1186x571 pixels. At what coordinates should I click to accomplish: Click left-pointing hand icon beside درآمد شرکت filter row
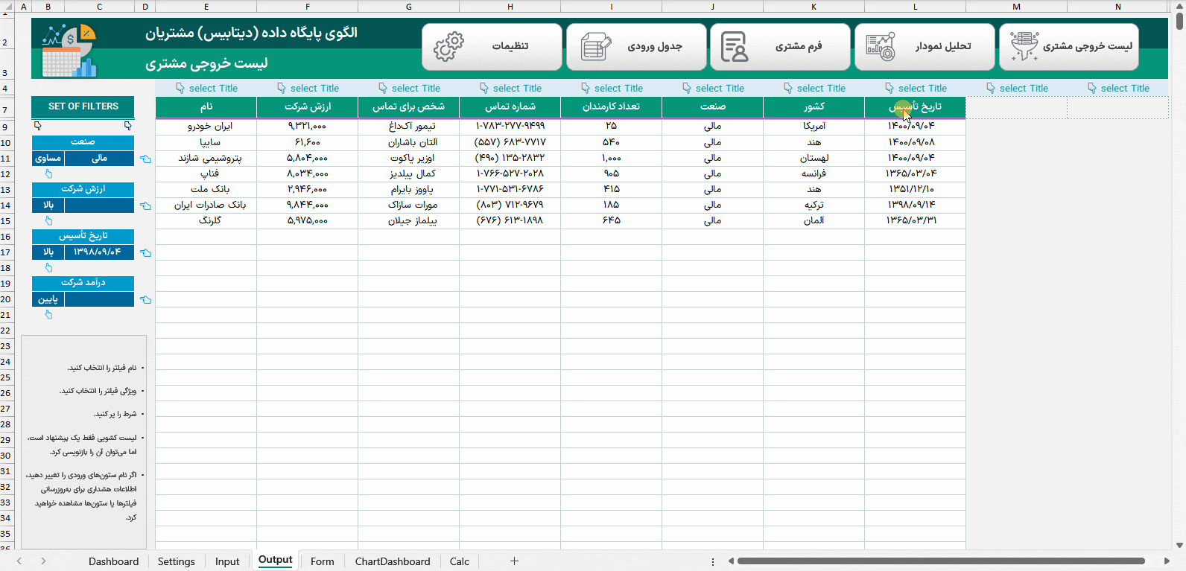[x=145, y=299]
